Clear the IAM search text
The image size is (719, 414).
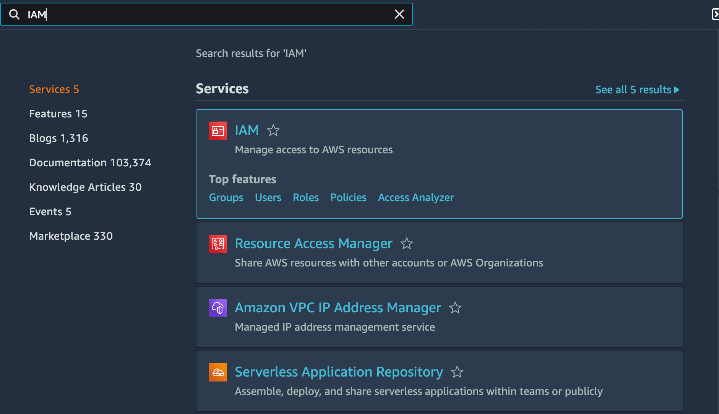click(x=399, y=15)
